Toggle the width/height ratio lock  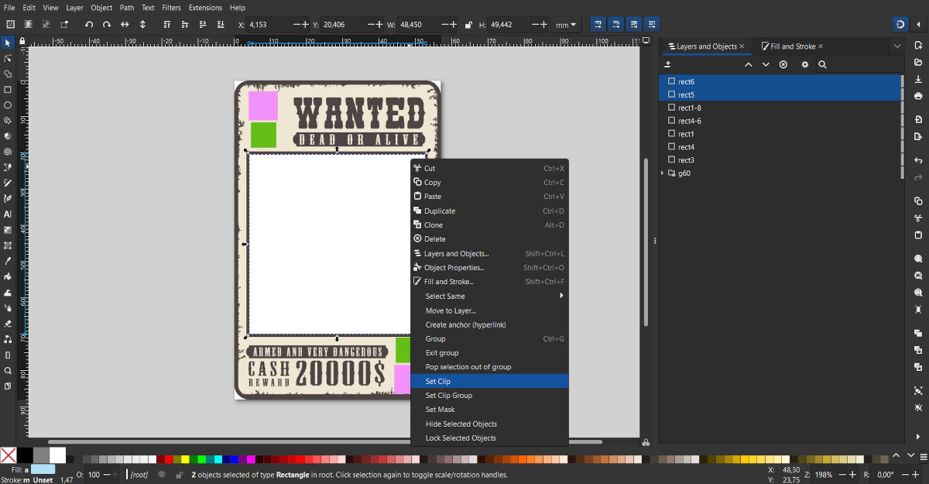pos(468,25)
